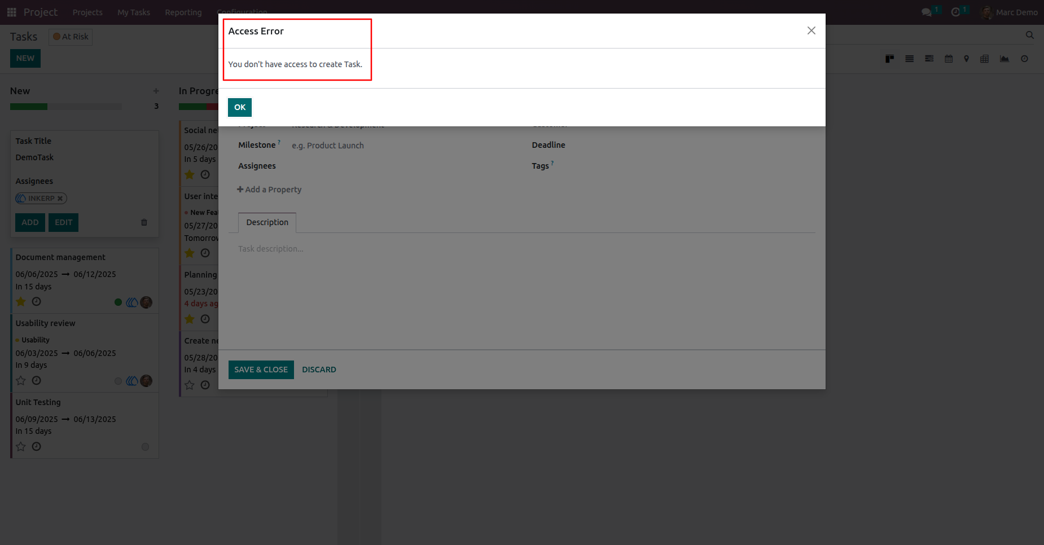Click the SAVE & CLOSE button

261,370
